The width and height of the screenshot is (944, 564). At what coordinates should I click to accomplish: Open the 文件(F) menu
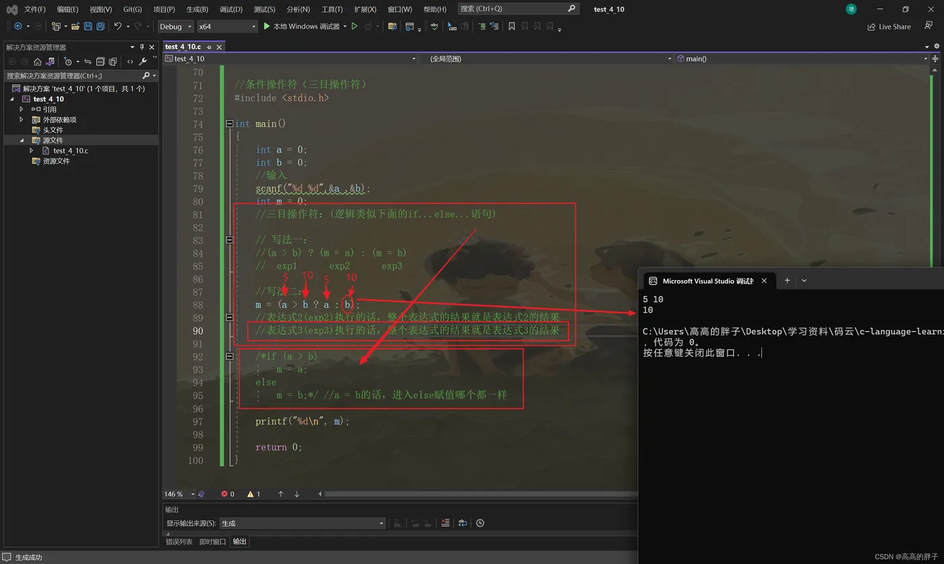[34, 9]
